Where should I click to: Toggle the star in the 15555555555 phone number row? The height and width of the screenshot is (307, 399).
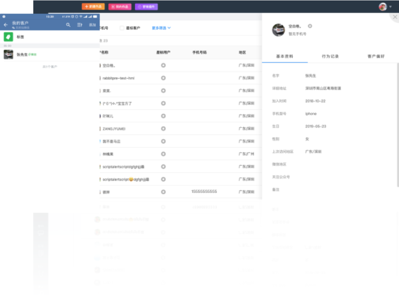tap(163, 192)
